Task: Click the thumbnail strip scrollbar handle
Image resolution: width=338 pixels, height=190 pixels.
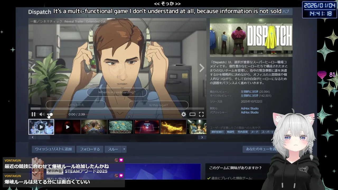Action: coord(43,137)
